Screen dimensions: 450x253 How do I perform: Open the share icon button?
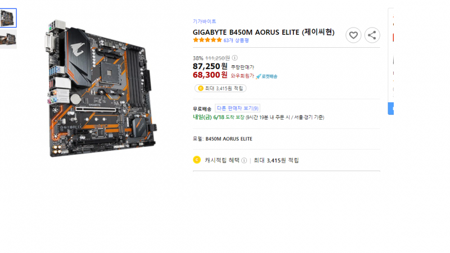click(372, 35)
